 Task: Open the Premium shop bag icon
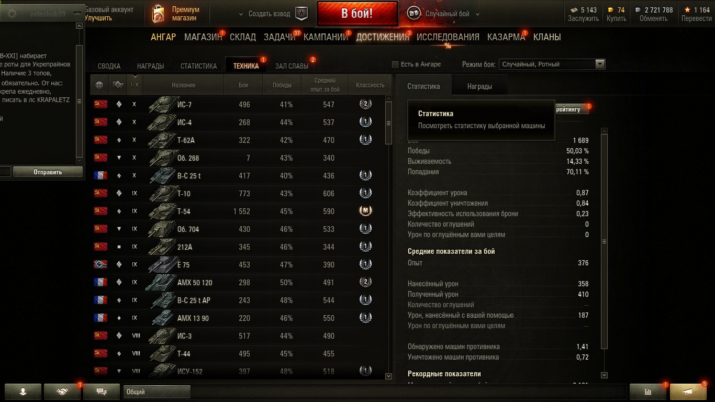pos(158,14)
